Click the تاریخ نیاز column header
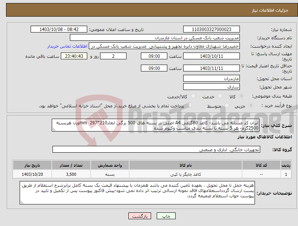The image size is (298, 226). [32, 165]
